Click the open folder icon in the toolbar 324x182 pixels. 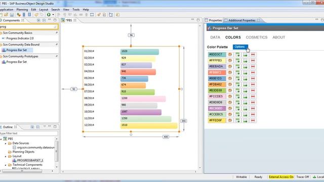click(6, 15)
